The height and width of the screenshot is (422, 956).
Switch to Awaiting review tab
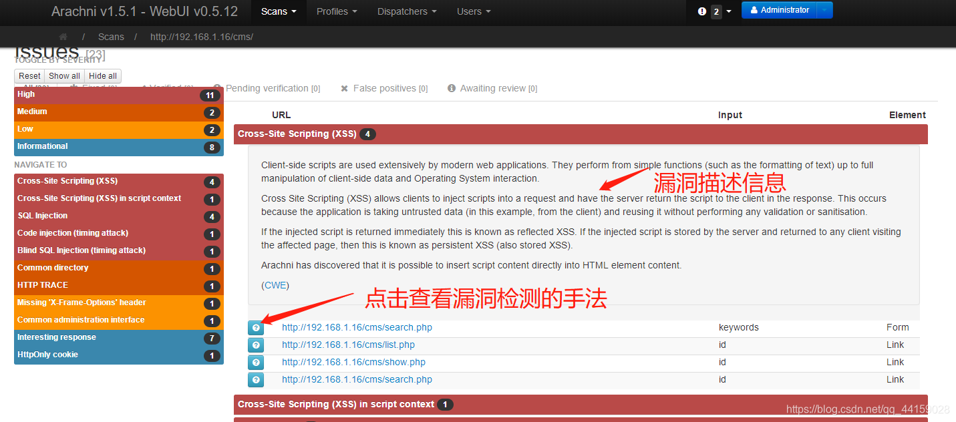492,88
